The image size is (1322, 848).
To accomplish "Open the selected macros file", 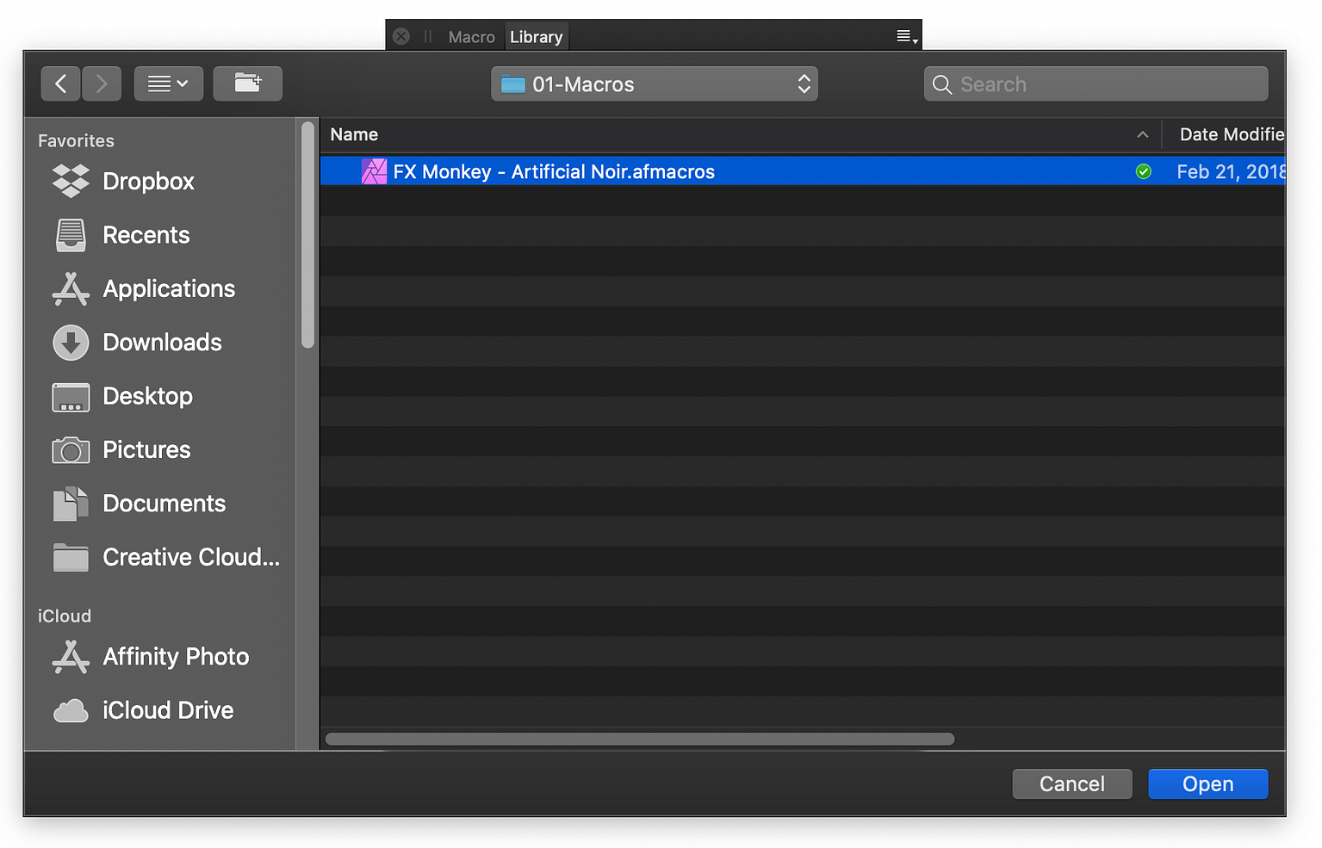I will coord(1208,783).
